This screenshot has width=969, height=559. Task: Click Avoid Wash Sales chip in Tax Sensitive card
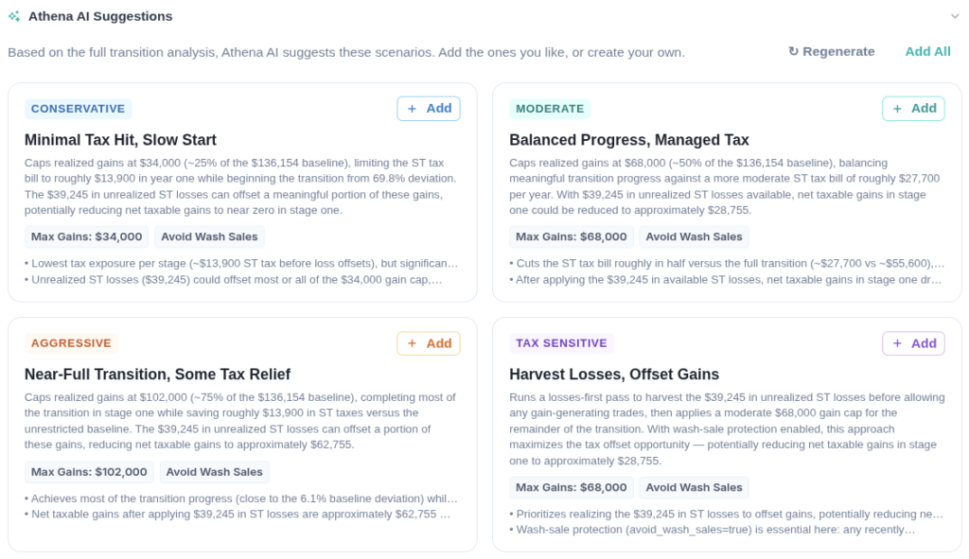tap(694, 487)
